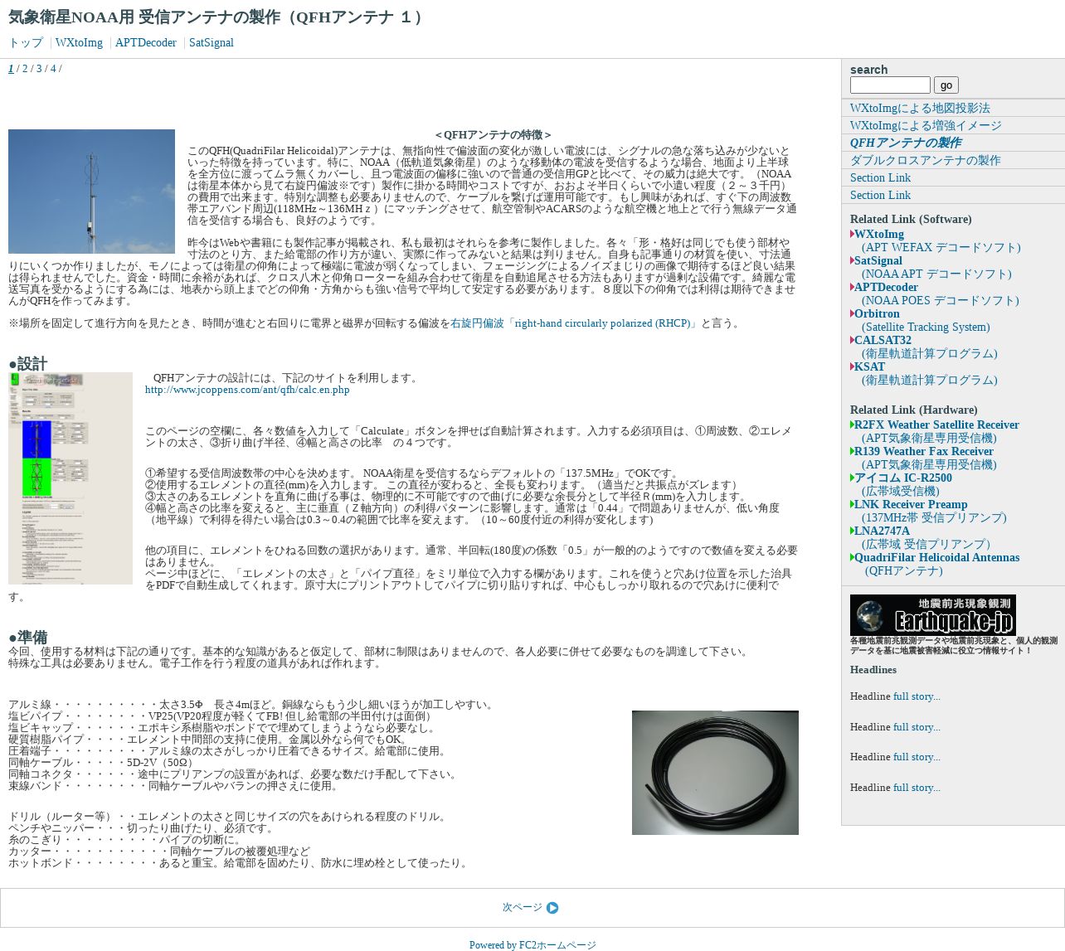This screenshot has height=951, width=1065.
Task: Click (APT WEFAX デコードソフト) description link
Action: click(941, 248)
